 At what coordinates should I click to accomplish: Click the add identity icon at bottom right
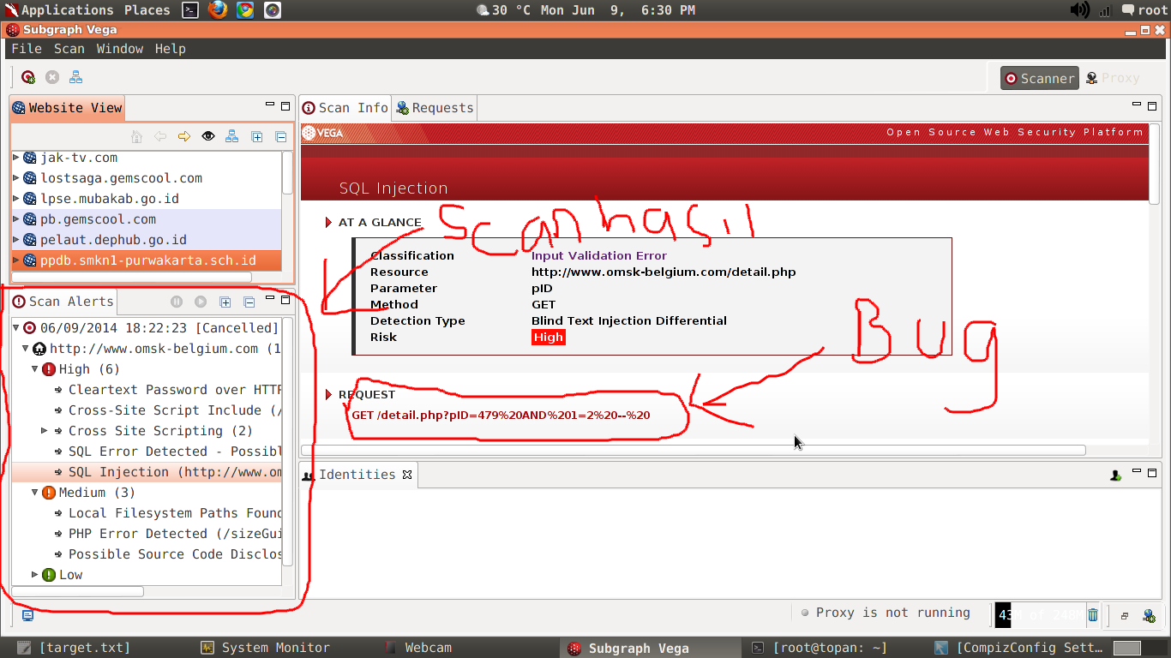point(1149,616)
